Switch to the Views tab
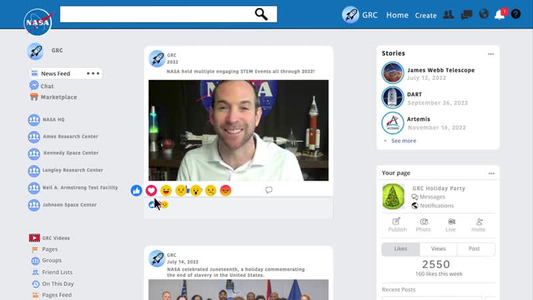Image resolution: width=533 pixels, height=300 pixels. coord(438,249)
